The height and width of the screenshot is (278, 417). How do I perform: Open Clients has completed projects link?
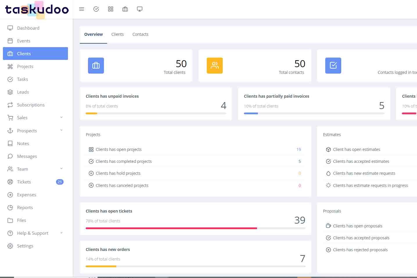124,161
